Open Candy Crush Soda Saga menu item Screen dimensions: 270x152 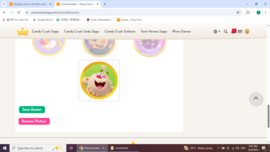tap(82, 31)
